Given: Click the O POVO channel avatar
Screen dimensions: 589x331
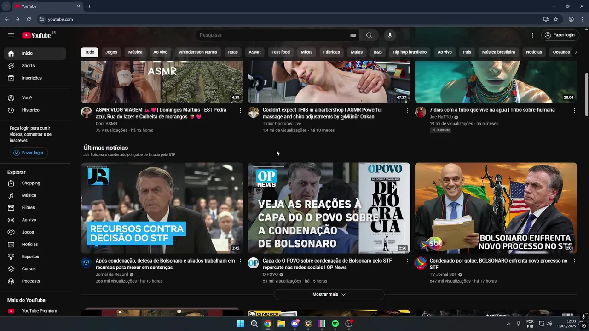Looking at the screenshot, I should tap(254, 263).
